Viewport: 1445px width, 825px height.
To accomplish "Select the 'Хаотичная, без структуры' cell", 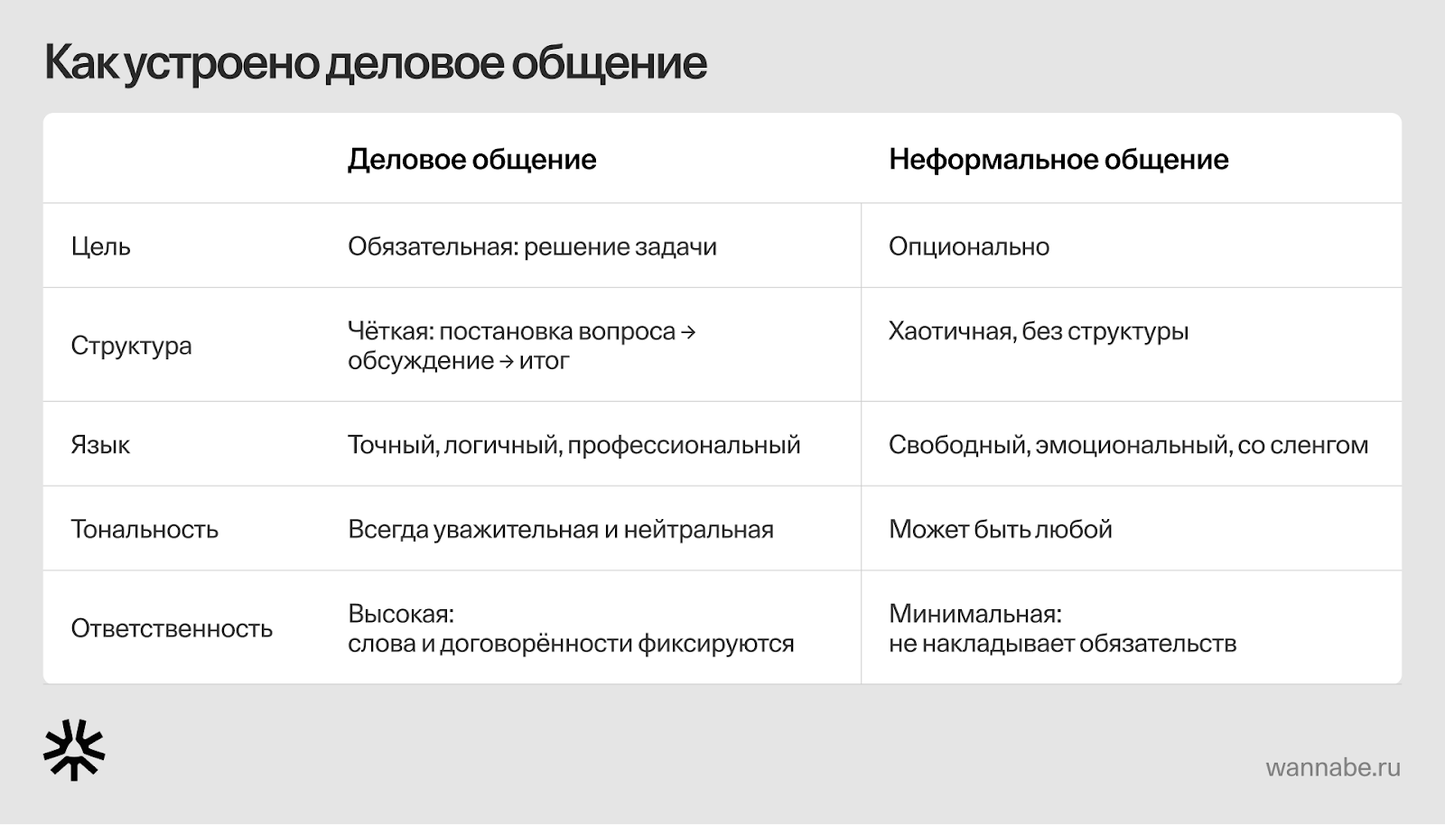I will (x=1039, y=331).
